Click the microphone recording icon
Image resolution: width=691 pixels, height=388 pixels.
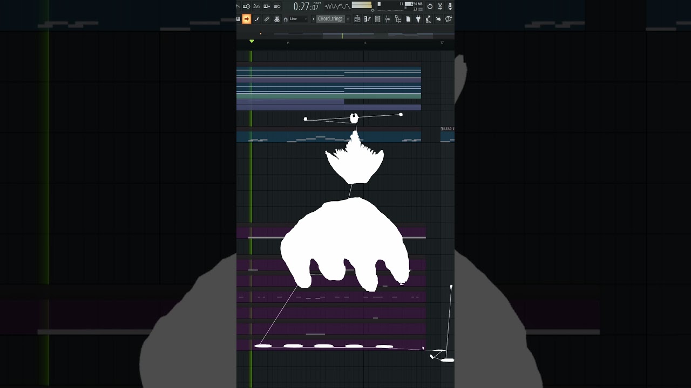pos(451,6)
